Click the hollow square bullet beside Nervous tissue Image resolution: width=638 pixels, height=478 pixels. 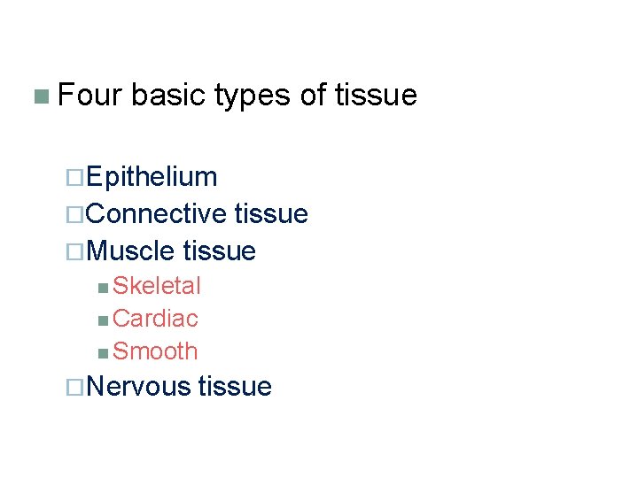77,388
